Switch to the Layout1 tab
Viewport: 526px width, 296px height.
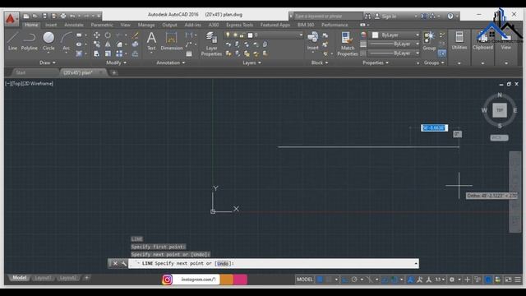pos(43,278)
